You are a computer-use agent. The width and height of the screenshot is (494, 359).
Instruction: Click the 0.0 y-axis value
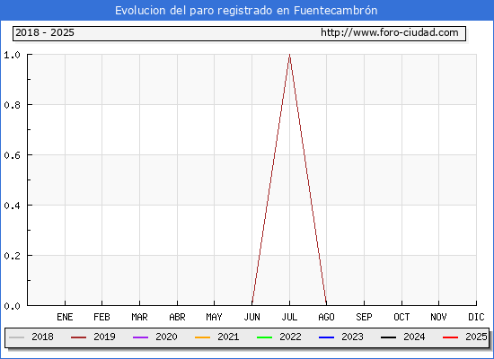click(x=12, y=306)
